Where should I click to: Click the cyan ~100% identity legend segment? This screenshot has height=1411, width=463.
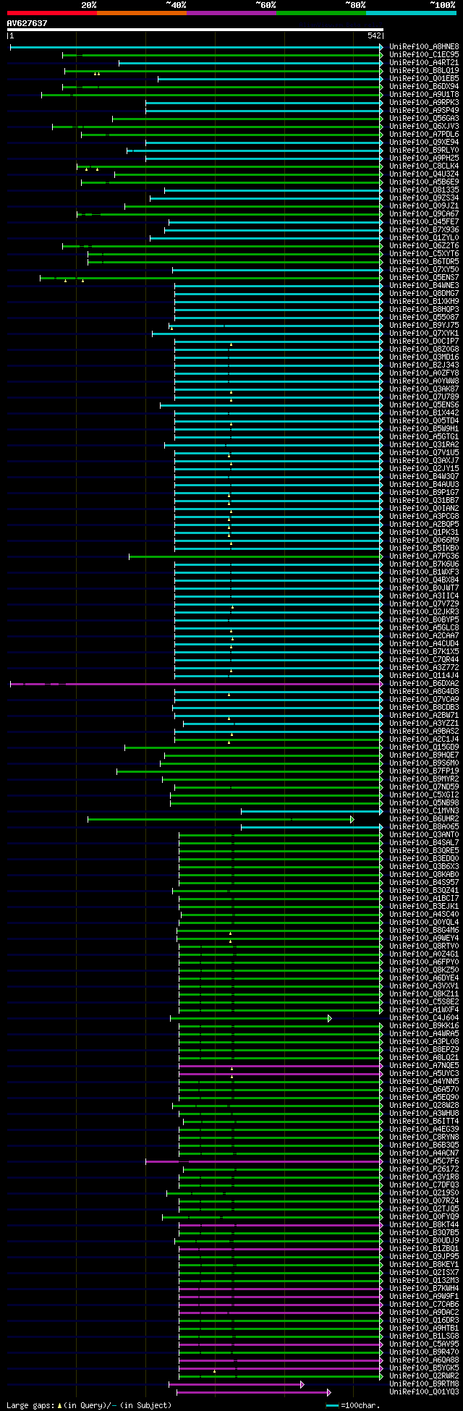click(x=410, y=13)
